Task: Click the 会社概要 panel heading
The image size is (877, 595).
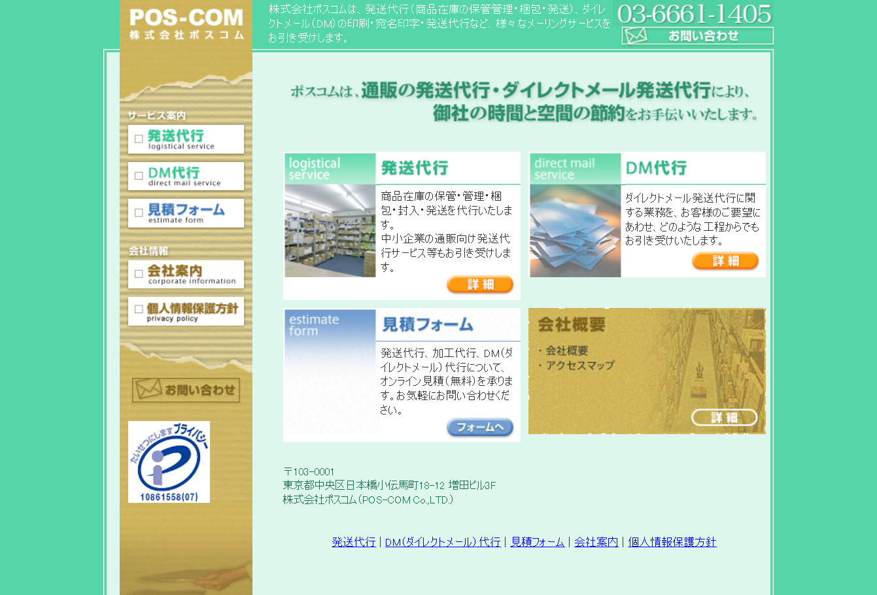Action: point(572,324)
